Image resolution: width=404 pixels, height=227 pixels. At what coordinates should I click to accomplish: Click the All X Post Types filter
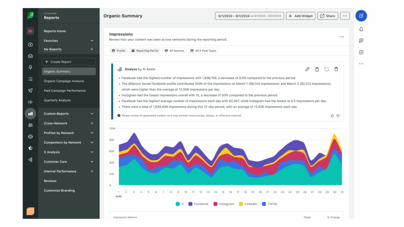click(x=203, y=51)
